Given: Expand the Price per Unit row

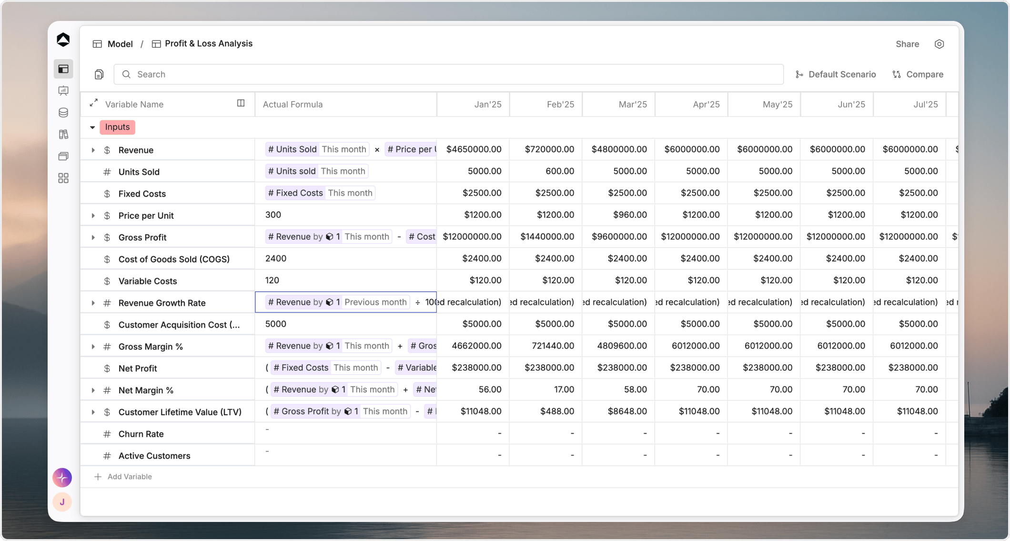Looking at the screenshot, I should point(93,216).
